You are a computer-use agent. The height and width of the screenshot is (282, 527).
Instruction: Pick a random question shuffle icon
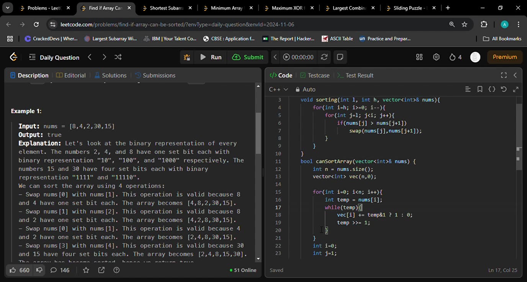(118, 57)
